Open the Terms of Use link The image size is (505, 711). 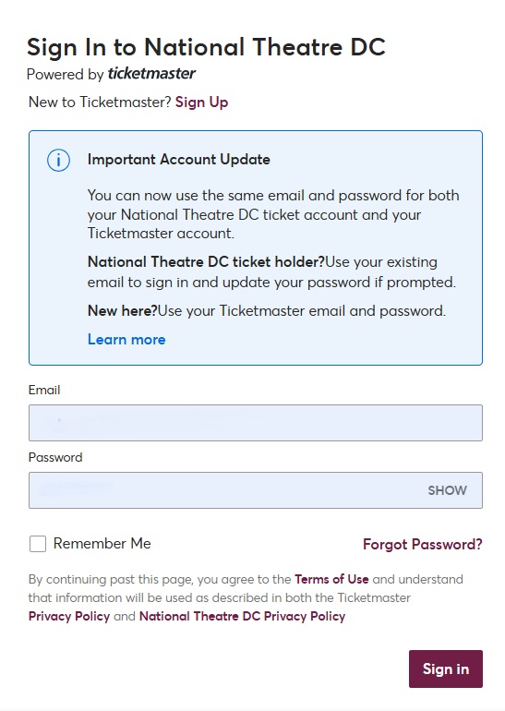pos(331,579)
